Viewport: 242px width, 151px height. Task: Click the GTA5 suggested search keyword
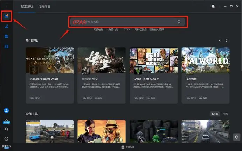(126, 30)
